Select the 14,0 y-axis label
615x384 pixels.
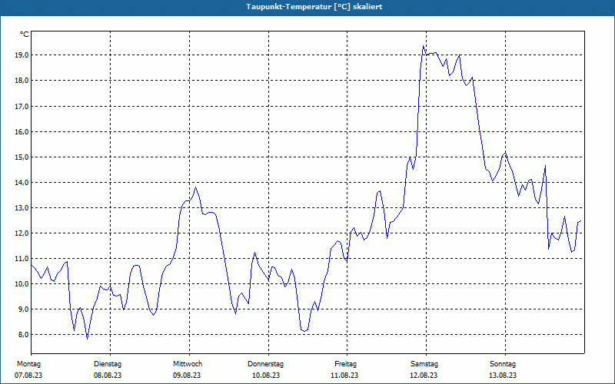[22, 183]
